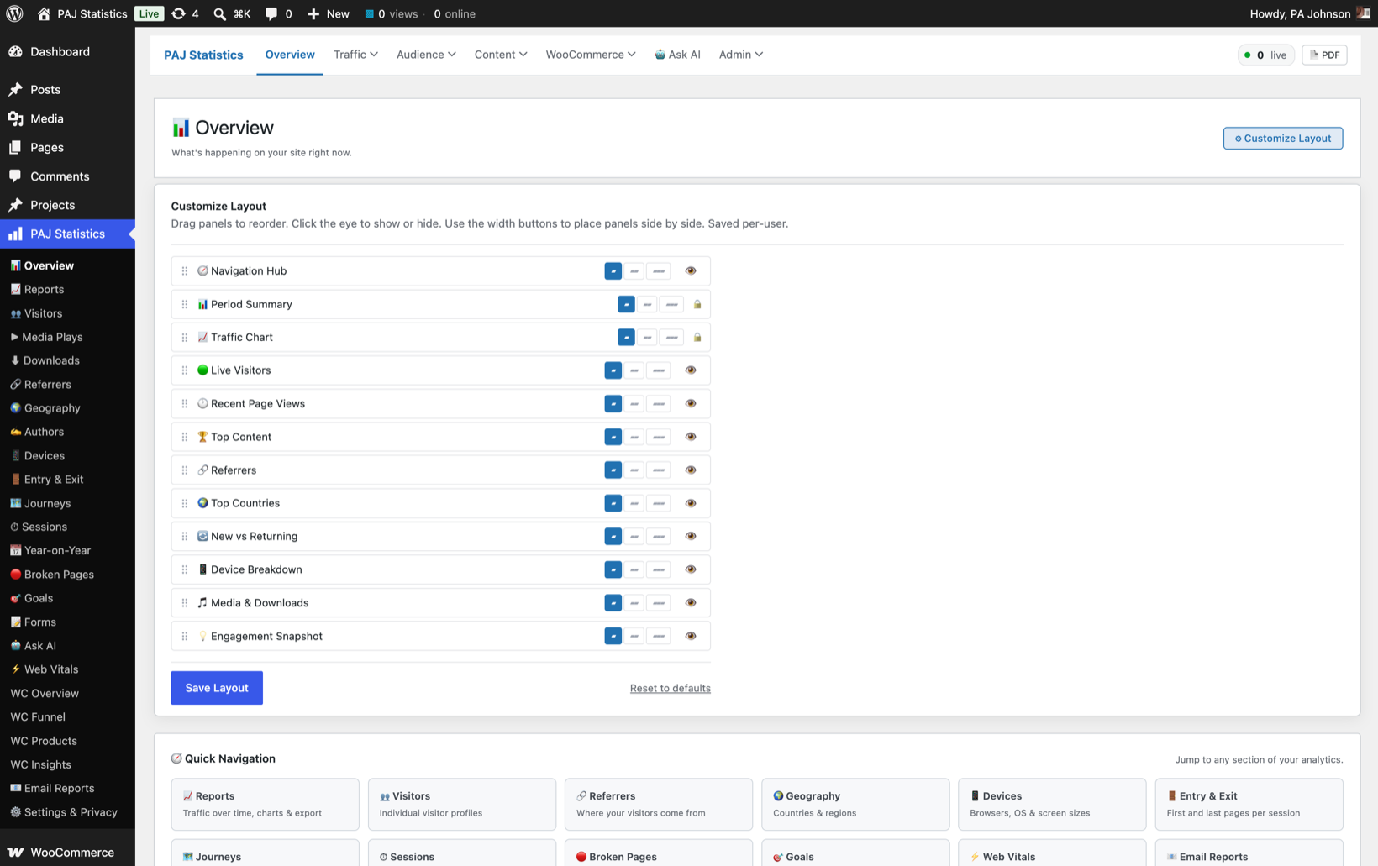1378x866 pixels.
Task: Click the 0 views stat in admin bar
Action: 391,13
